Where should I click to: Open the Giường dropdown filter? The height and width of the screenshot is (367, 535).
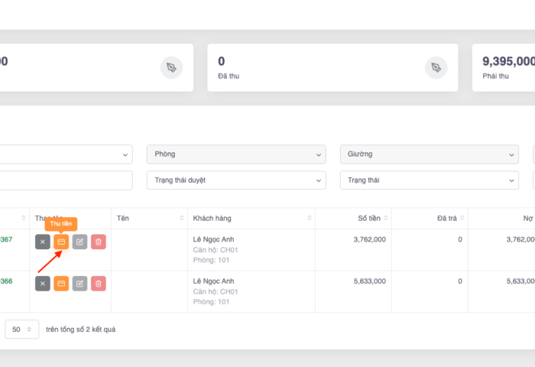[x=429, y=154]
